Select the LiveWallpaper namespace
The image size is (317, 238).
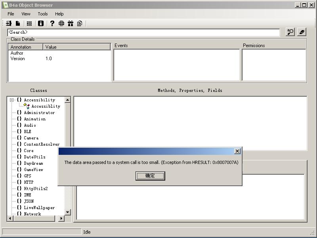click(x=39, y=208)
